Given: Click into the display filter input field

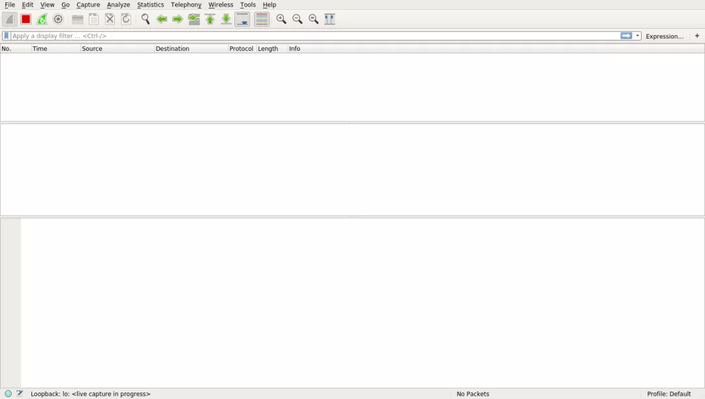Looking at the screenshot, I should pyautogui.click(x=315, y=36).
